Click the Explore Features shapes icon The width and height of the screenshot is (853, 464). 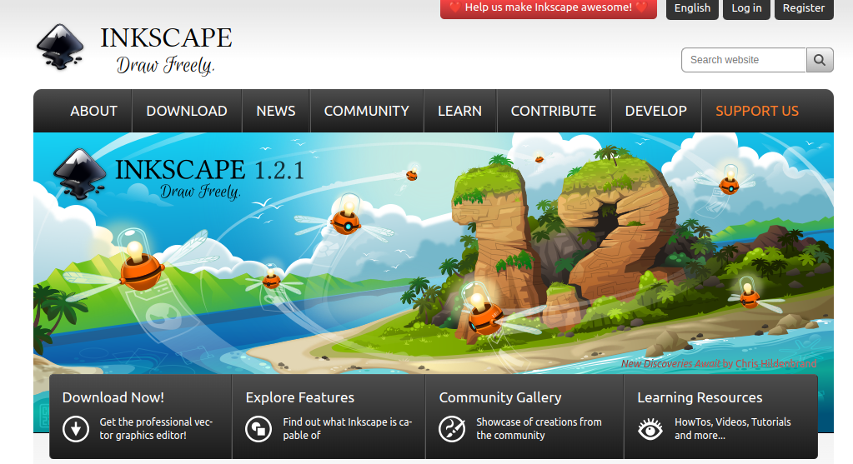click(258, 429)
